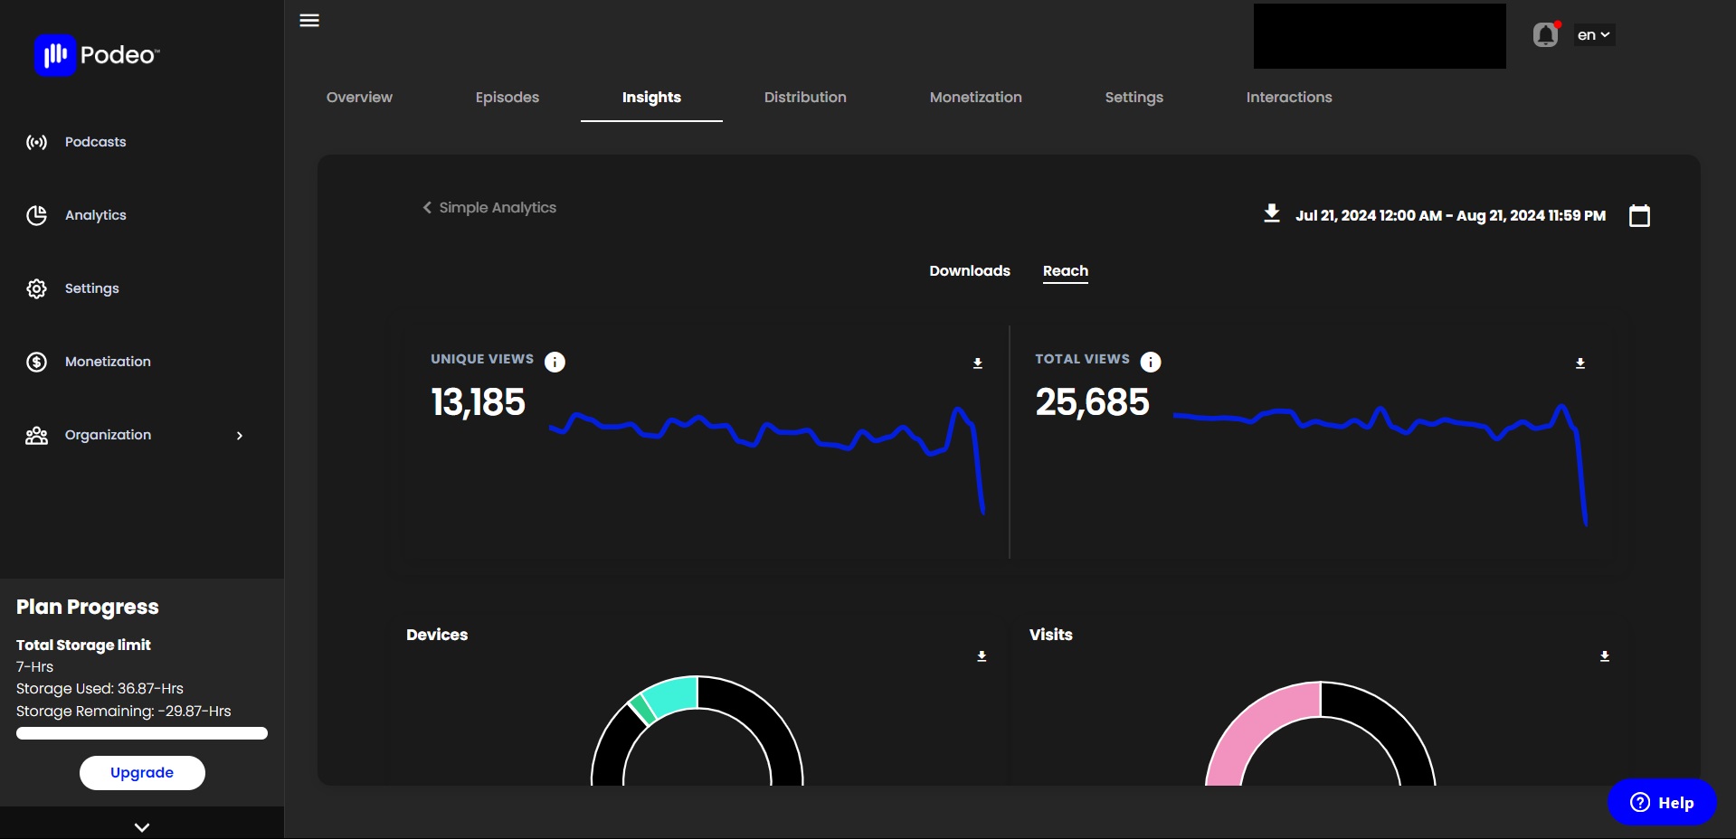Screen dimensions: 1736x839
Task: Switch to the Episodes tab
Action: (x=508, y=97)
